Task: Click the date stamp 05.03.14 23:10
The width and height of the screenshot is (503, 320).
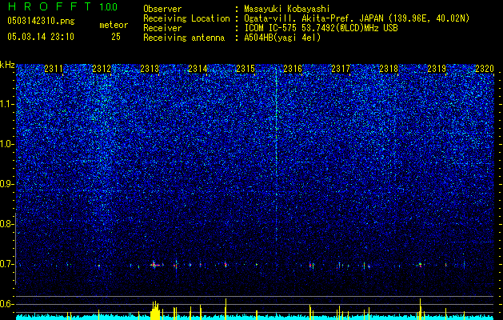Action: [x=41, y=37]
